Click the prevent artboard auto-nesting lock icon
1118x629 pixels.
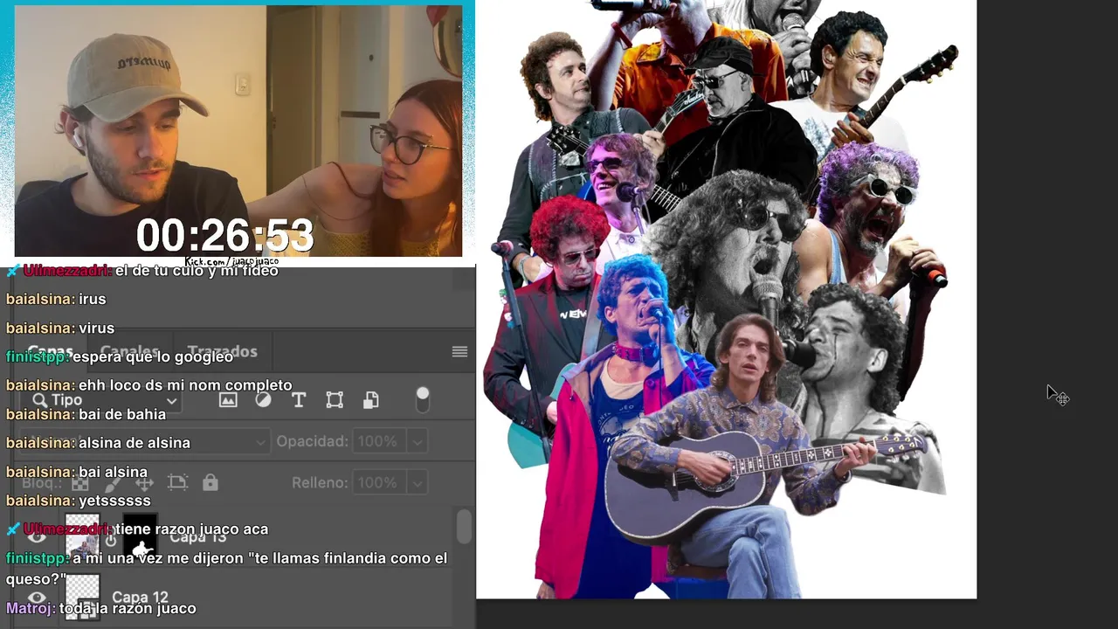click(177, 482)
